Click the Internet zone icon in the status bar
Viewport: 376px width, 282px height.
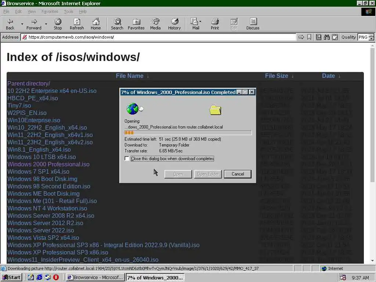[324, 268]
